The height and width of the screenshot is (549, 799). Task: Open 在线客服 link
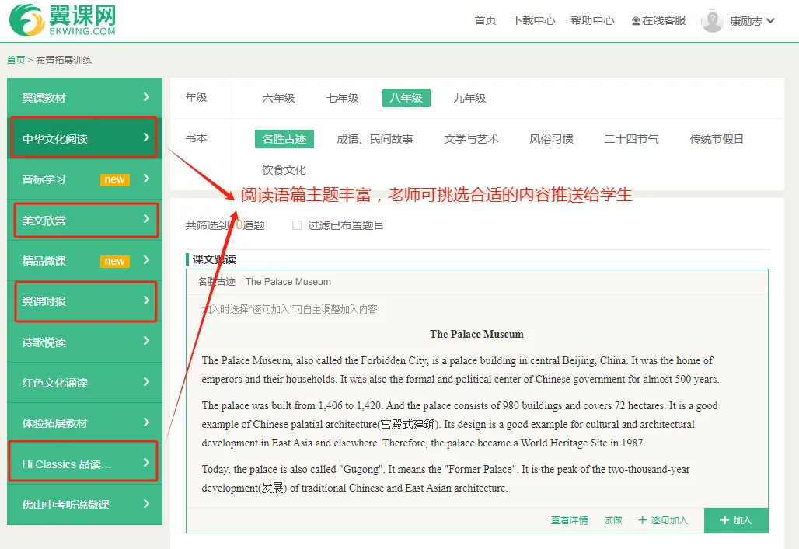(x=659, y=20)
